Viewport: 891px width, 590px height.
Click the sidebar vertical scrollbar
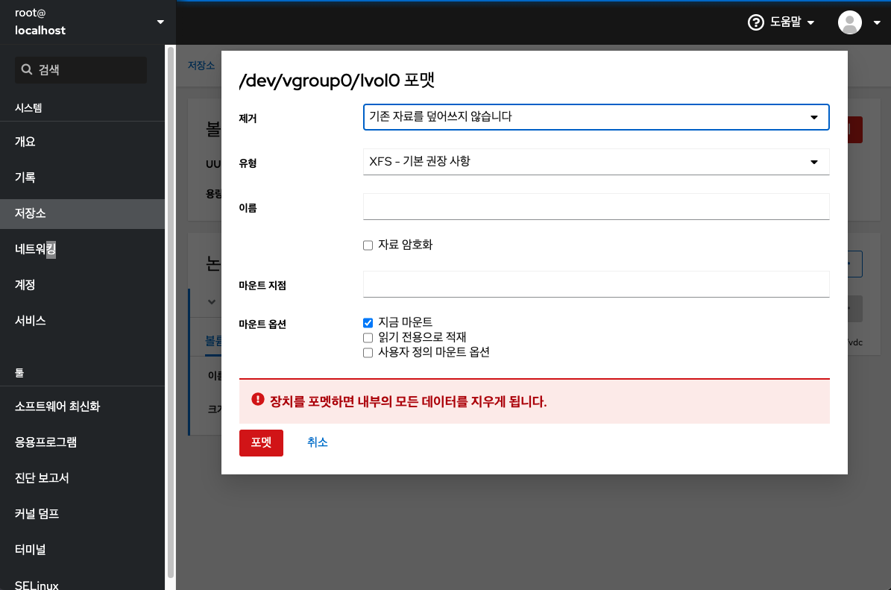[x=170, y=313]
